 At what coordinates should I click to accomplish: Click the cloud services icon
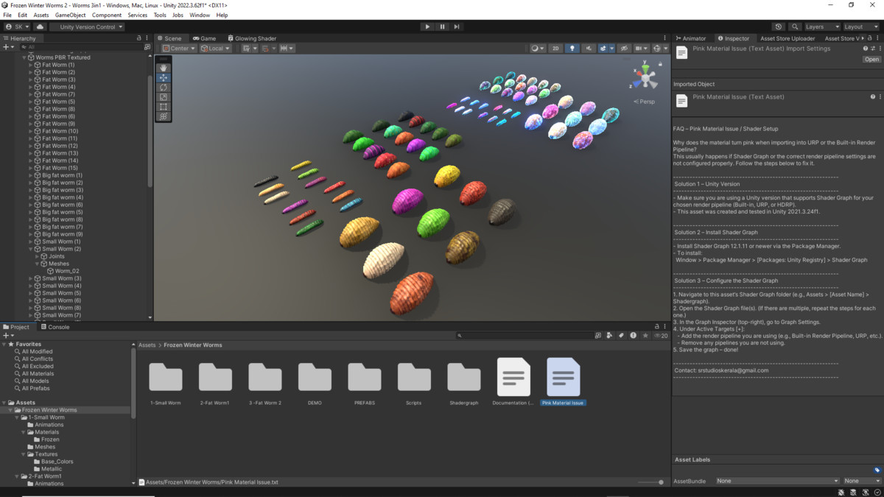tap(41, 27)
